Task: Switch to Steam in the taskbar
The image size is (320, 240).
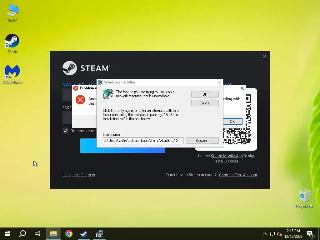Action: (84, 234)
